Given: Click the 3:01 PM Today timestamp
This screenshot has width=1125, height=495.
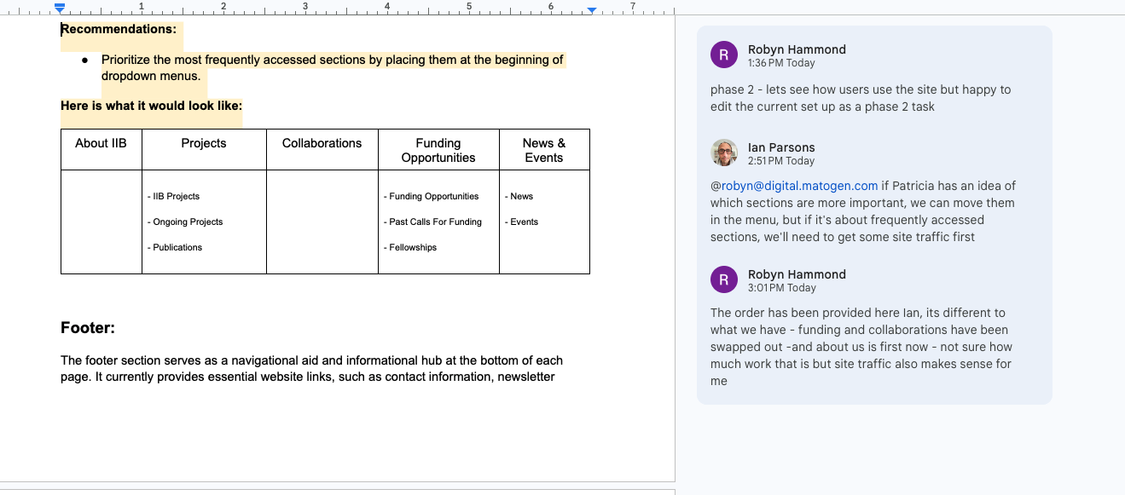Looking at the screenshot, I should pos(781,288).
